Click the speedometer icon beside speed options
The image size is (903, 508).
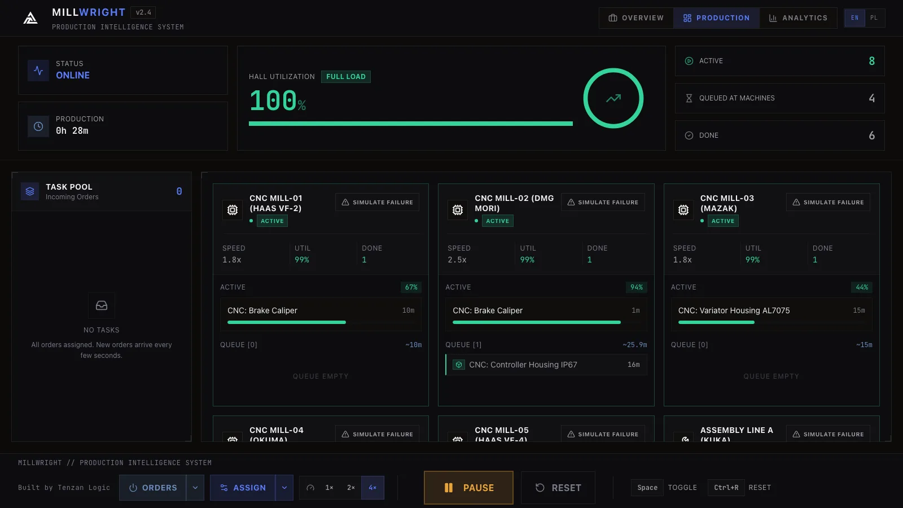click(x=310, y=488)
